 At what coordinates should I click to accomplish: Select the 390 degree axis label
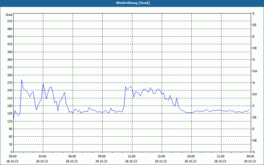tap(10, 52)
